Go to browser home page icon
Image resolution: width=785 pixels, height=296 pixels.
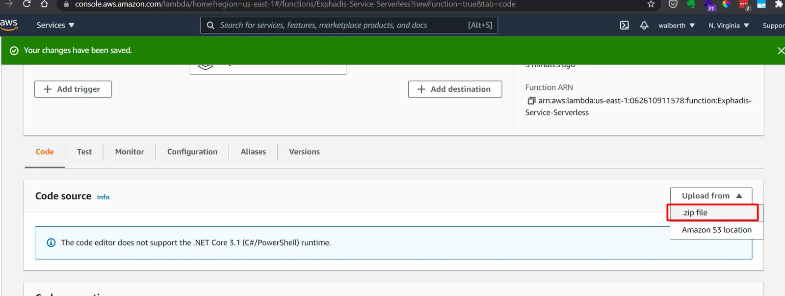tap(44, 4)
